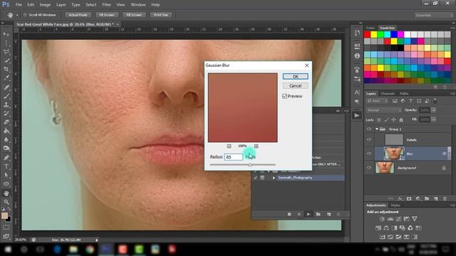Open the Filter menu
Screen dimensions: 456x256
[x=106, y=5]
